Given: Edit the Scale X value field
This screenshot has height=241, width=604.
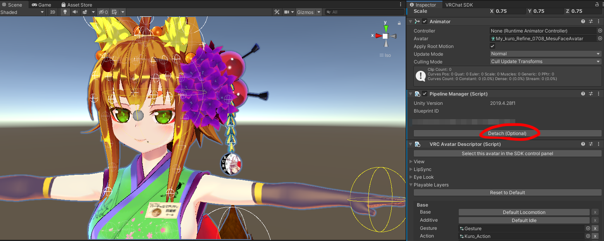Looking at the screenshot, I should coord(511,11).
